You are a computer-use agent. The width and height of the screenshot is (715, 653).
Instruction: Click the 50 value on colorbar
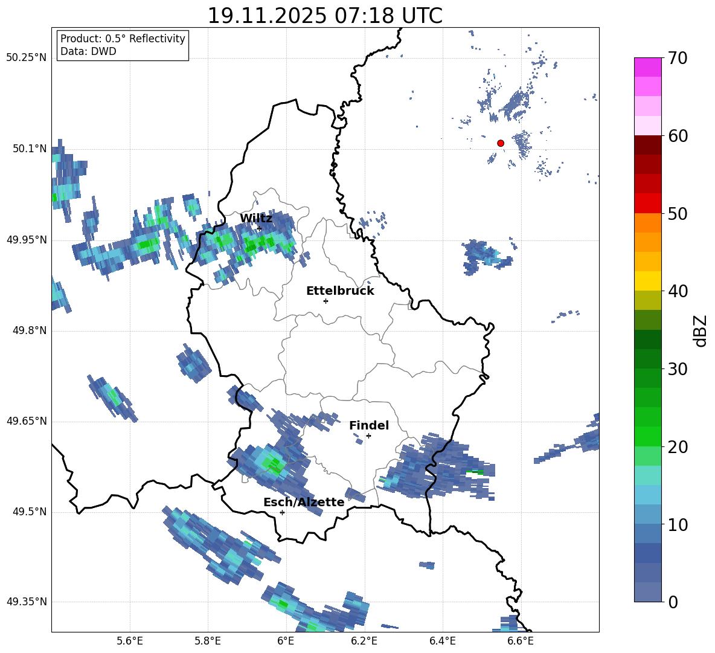click(x=678, y=214)
